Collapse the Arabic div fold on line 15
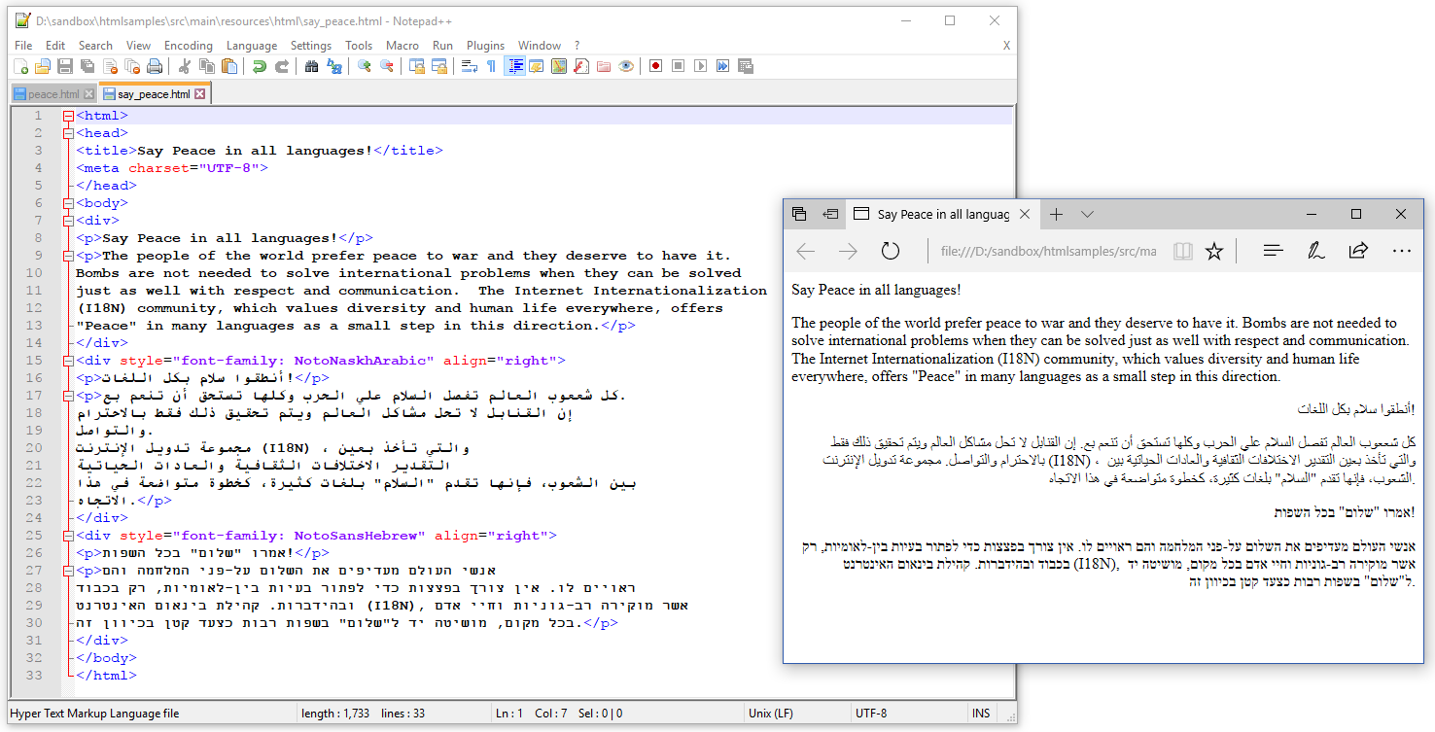 click(x=68, y=361)
